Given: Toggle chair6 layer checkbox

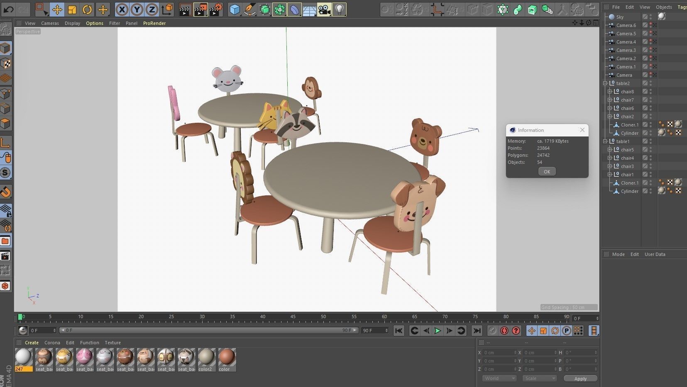Looking at the screenshot, I should (645, 108).
